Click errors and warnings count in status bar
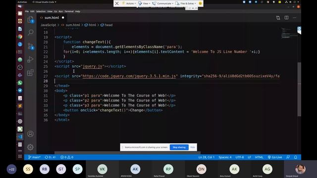The height and width of the screenshot is (178, 317). pyautogui.click(x=67, y=157)
